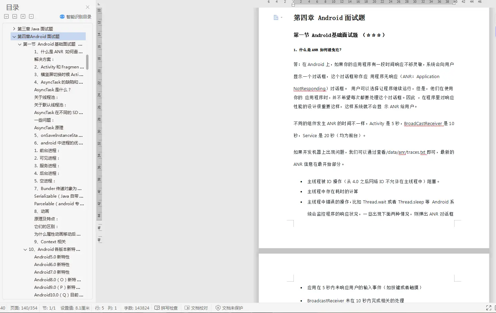Click question text 1、什么是 ANR 如何避免它？
This screenshot has width=496, height=313.
317,50
